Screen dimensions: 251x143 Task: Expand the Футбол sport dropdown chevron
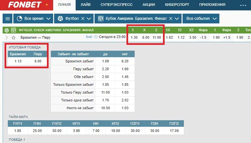pos(89,19)
